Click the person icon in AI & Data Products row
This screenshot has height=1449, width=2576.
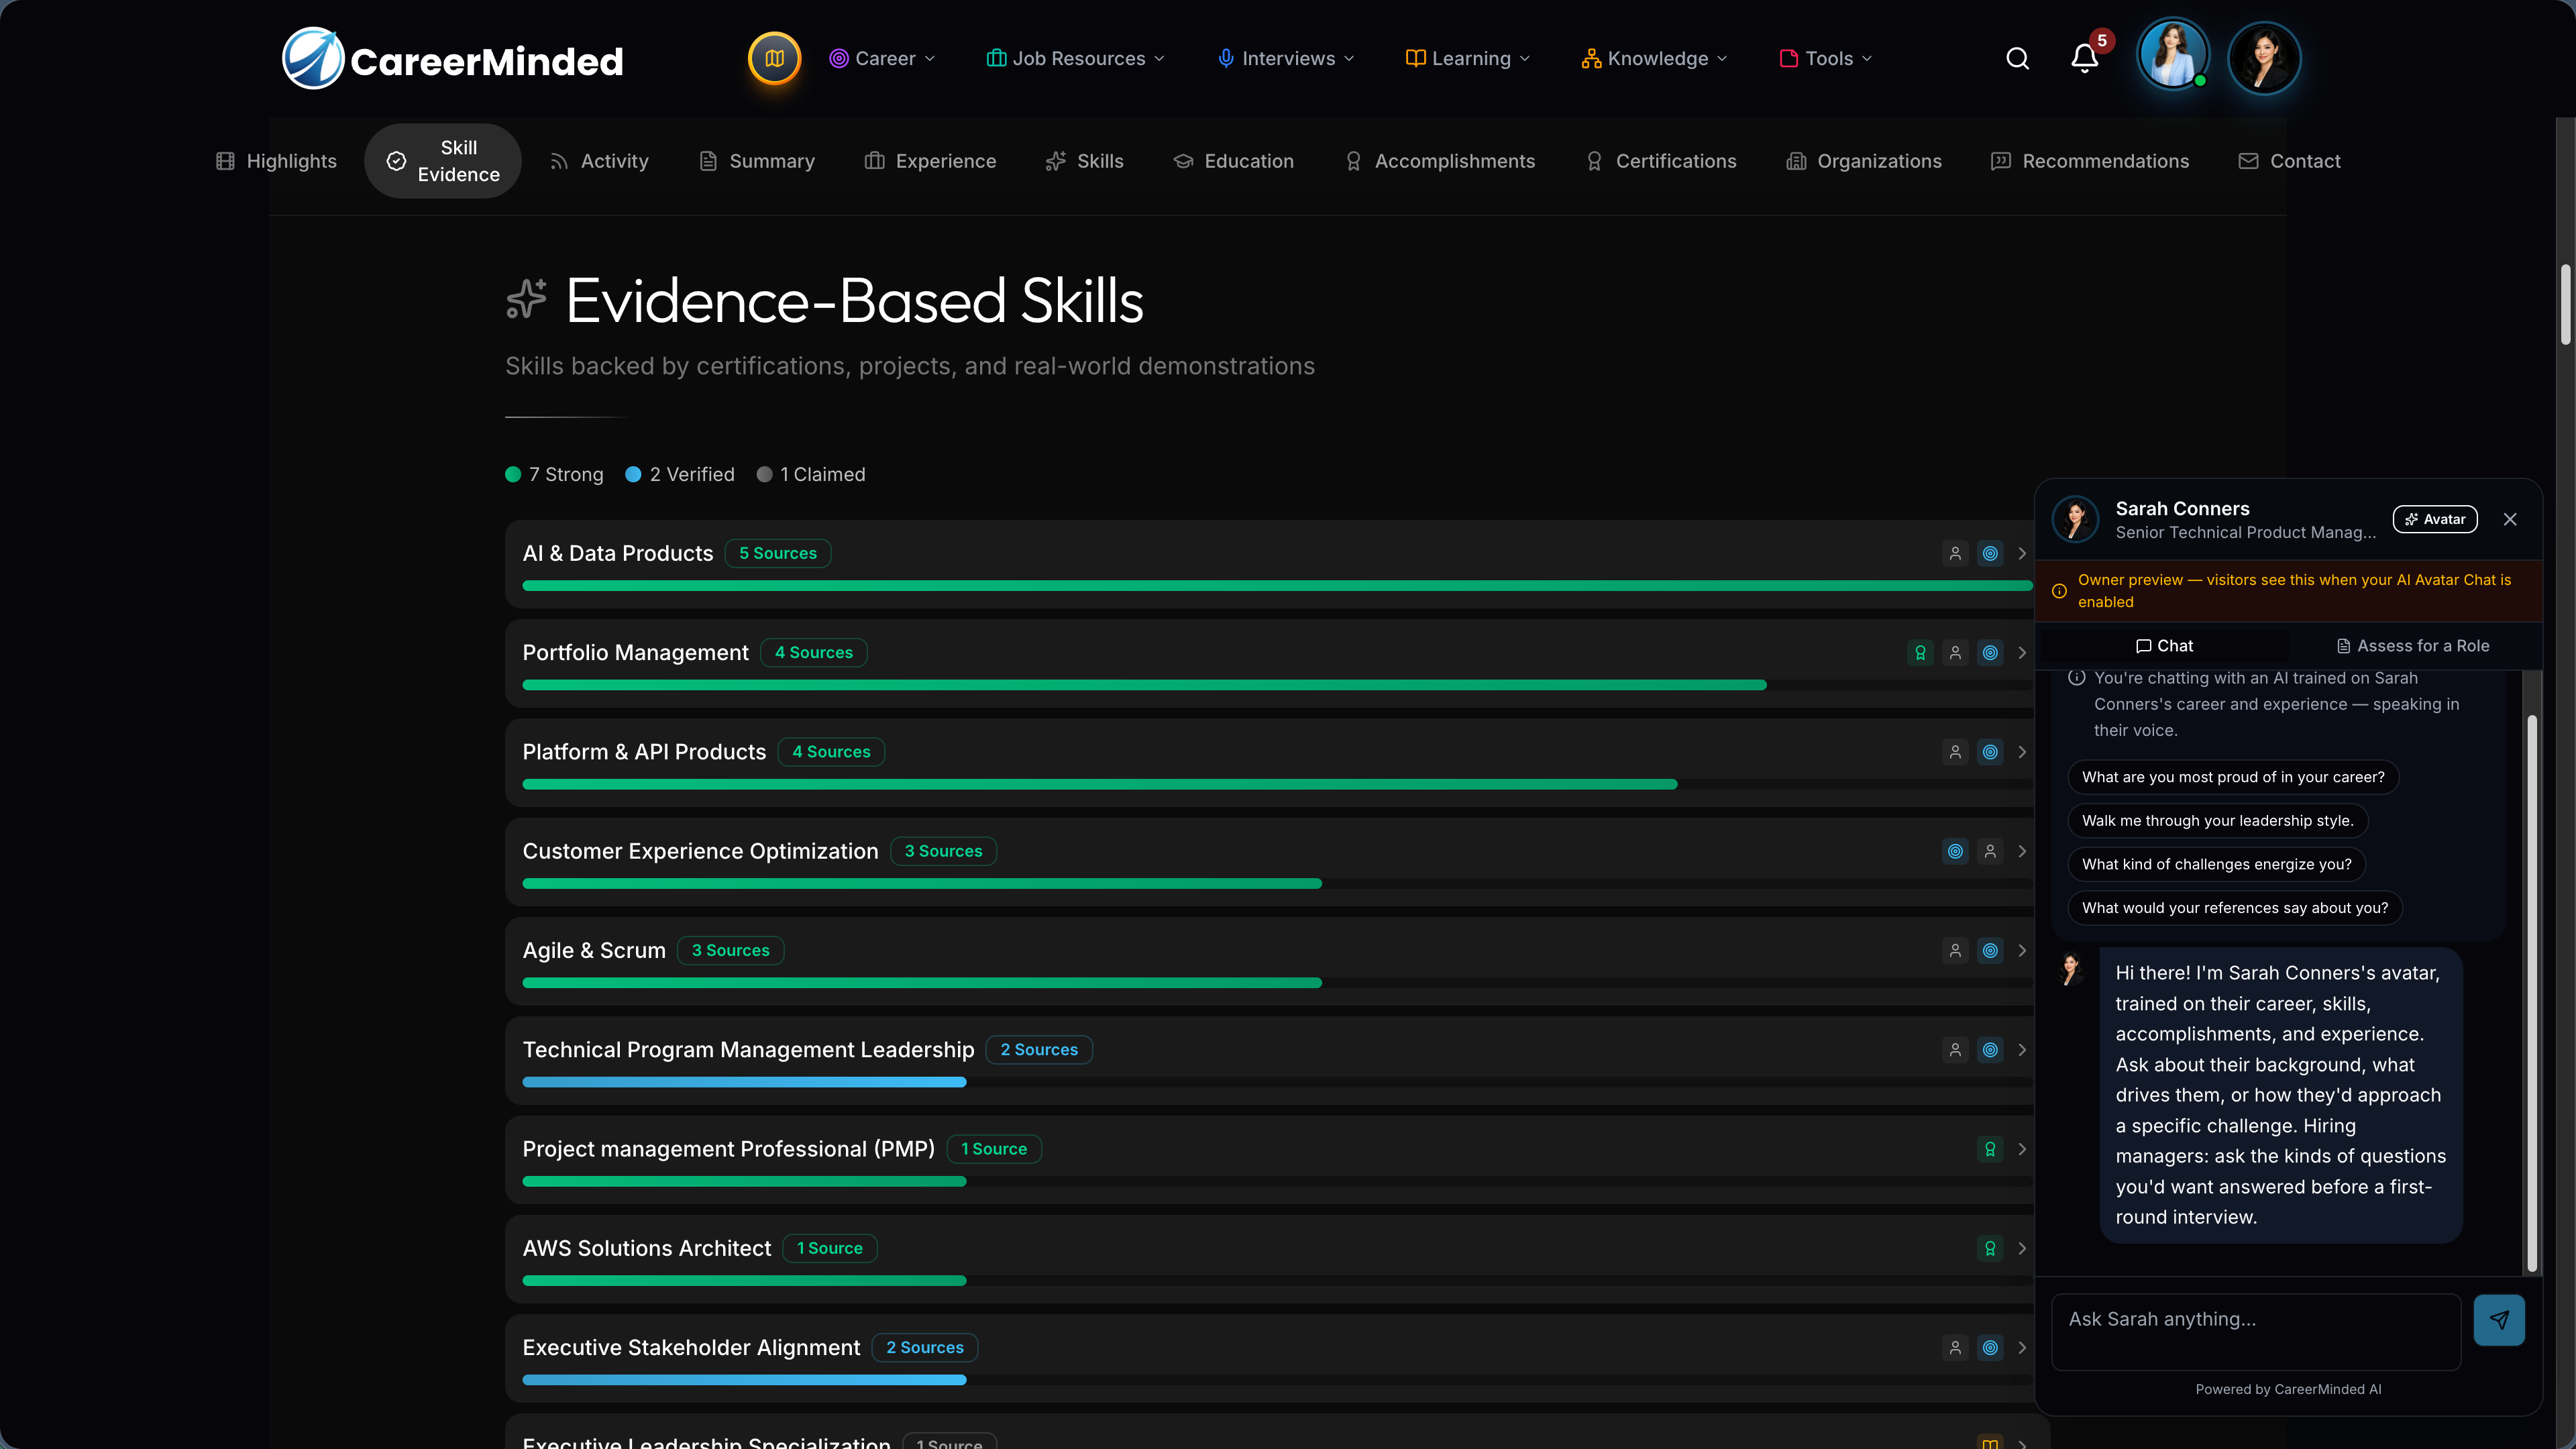[1955, 553]
